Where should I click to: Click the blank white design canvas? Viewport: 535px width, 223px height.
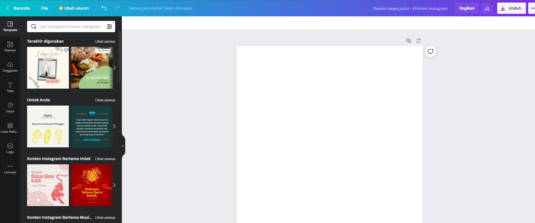[x=330, y=134]
